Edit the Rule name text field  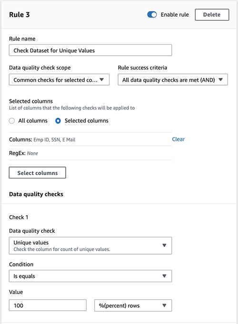[x=90, y=50]
